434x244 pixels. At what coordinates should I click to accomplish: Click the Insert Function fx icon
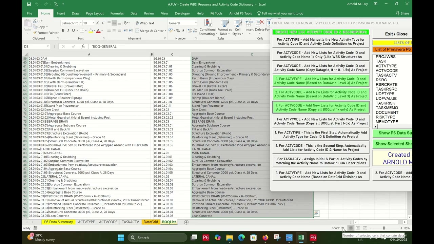(x=83, y=46)
